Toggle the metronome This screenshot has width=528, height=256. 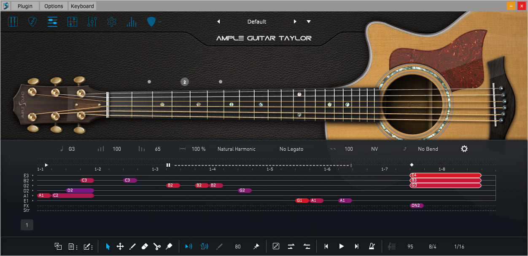point(372,246)
